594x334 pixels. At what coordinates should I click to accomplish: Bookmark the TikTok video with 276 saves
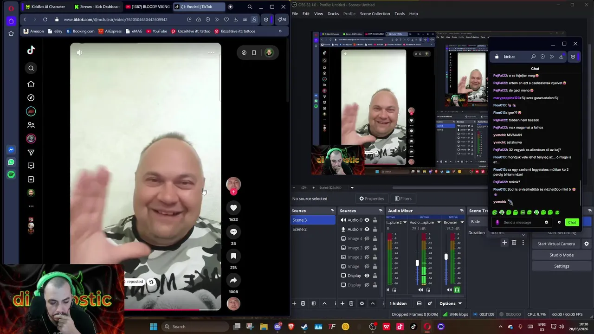click(233, 256)
